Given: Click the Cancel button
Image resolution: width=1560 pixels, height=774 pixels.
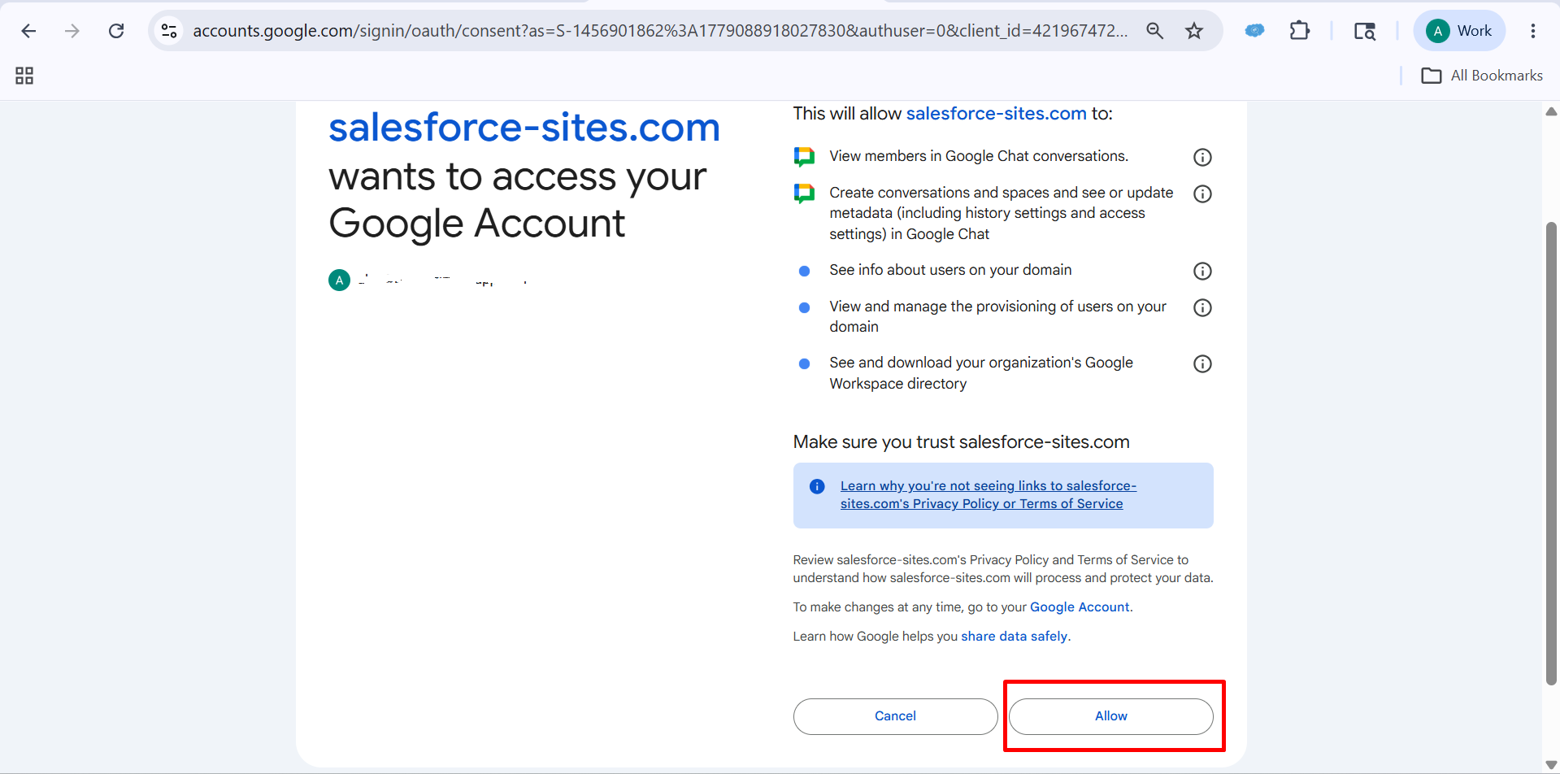Looking at the screenshot, I should point(895,716).
